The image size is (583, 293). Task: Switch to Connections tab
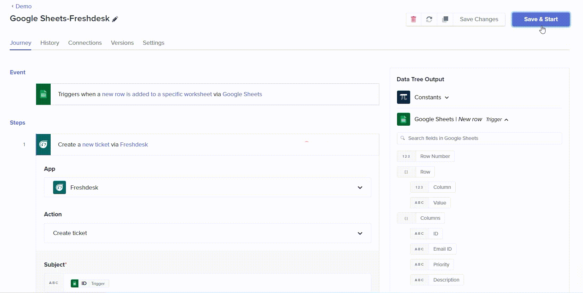(x=85, y=43)
